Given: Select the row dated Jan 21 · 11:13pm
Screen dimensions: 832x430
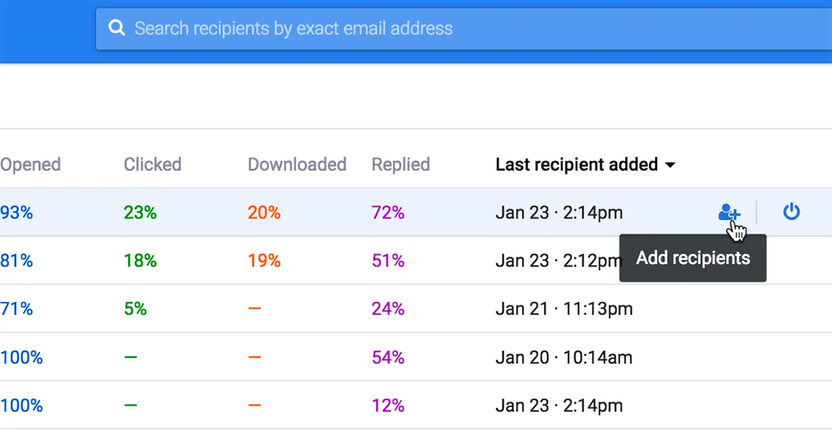Looking at the screenshot, I should 416,309.
